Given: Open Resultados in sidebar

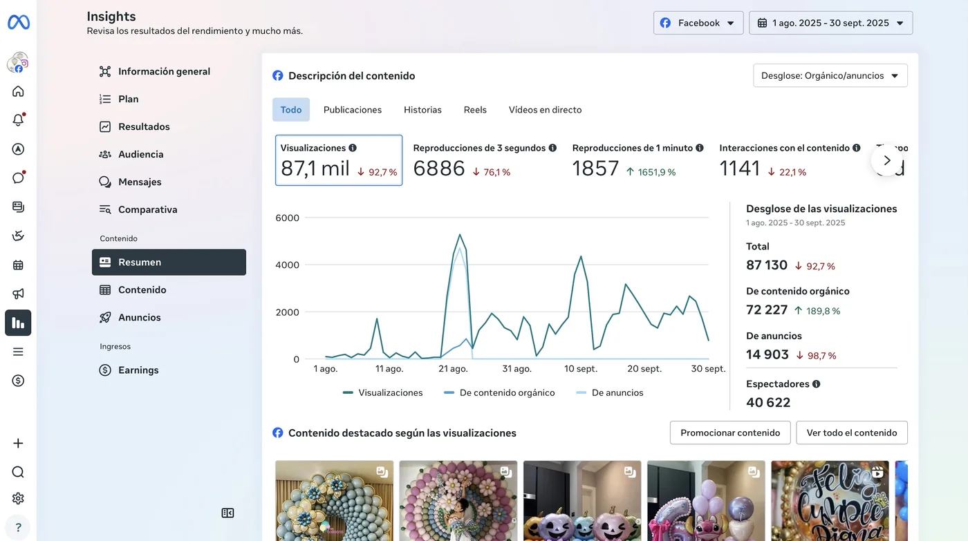Looking at the screenshot, I should [169, 126].
